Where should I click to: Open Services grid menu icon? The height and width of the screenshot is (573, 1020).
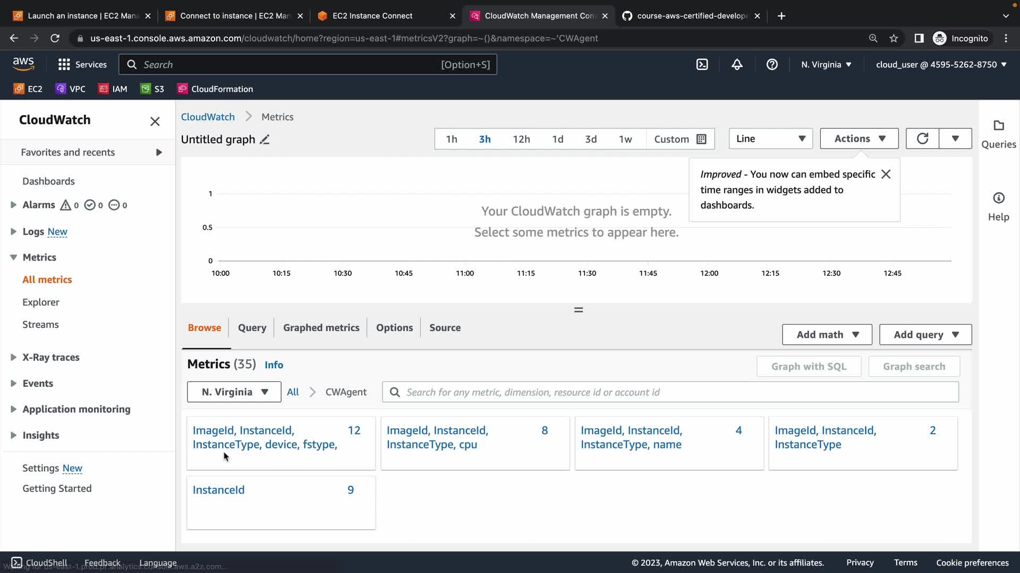[x=64, y=65]
